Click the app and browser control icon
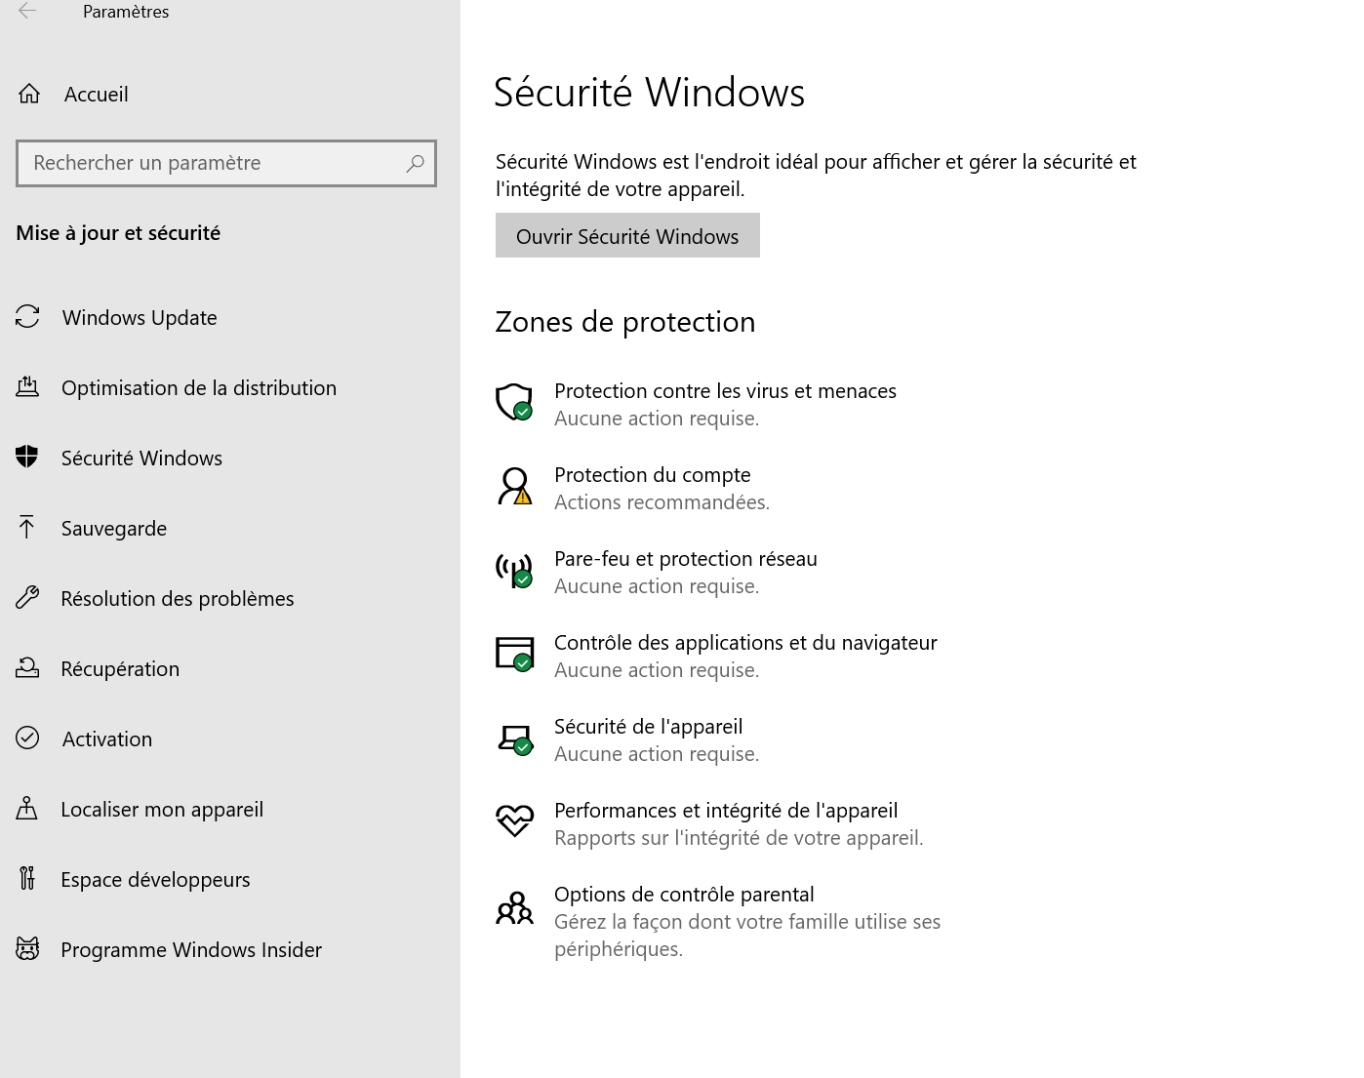The height and width of the screenshot is (1078, 1364). coord(514,655)
